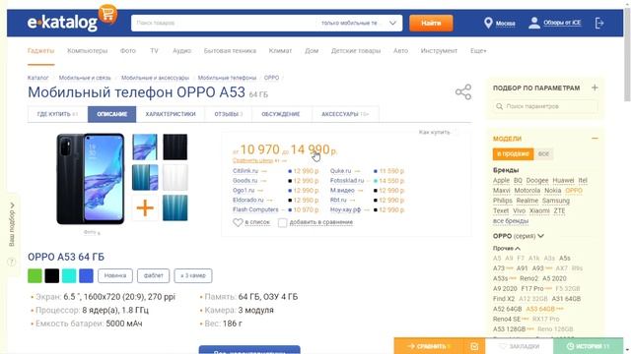Viewport: 631px width, 354px height.
Task: Open the Где купить tab
Action: coord(57,114)
